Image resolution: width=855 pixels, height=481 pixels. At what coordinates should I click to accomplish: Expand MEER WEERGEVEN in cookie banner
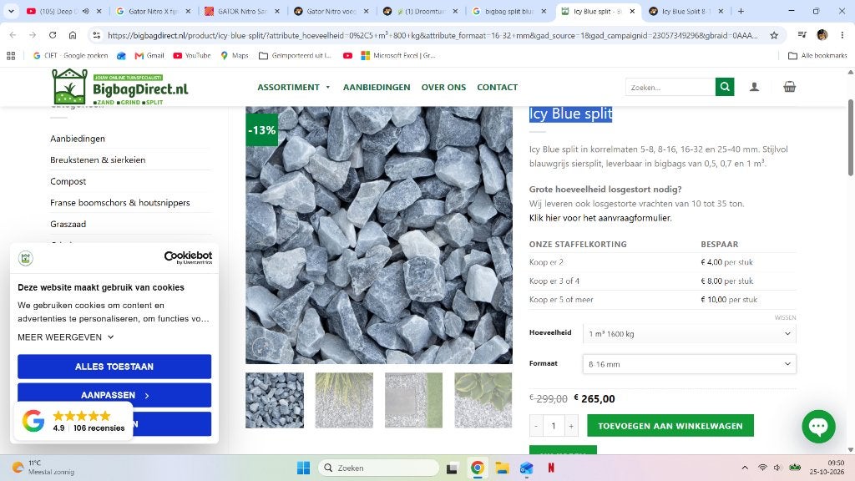65,337
